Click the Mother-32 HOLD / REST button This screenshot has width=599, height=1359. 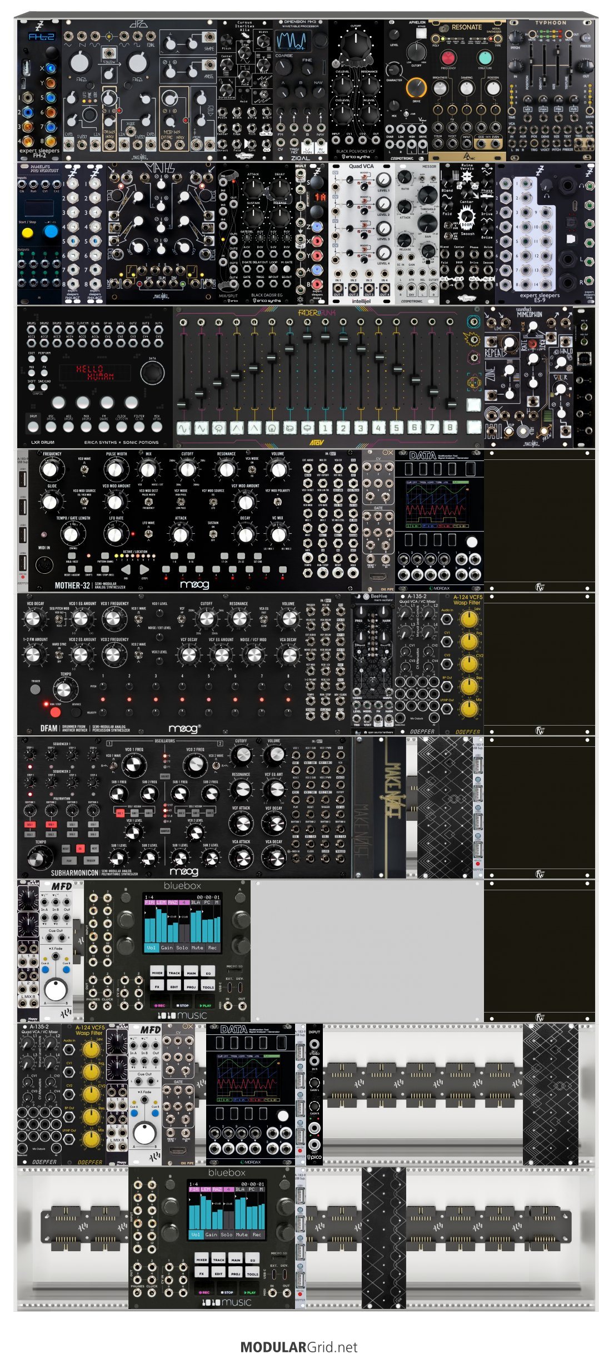tap(72, 555)
